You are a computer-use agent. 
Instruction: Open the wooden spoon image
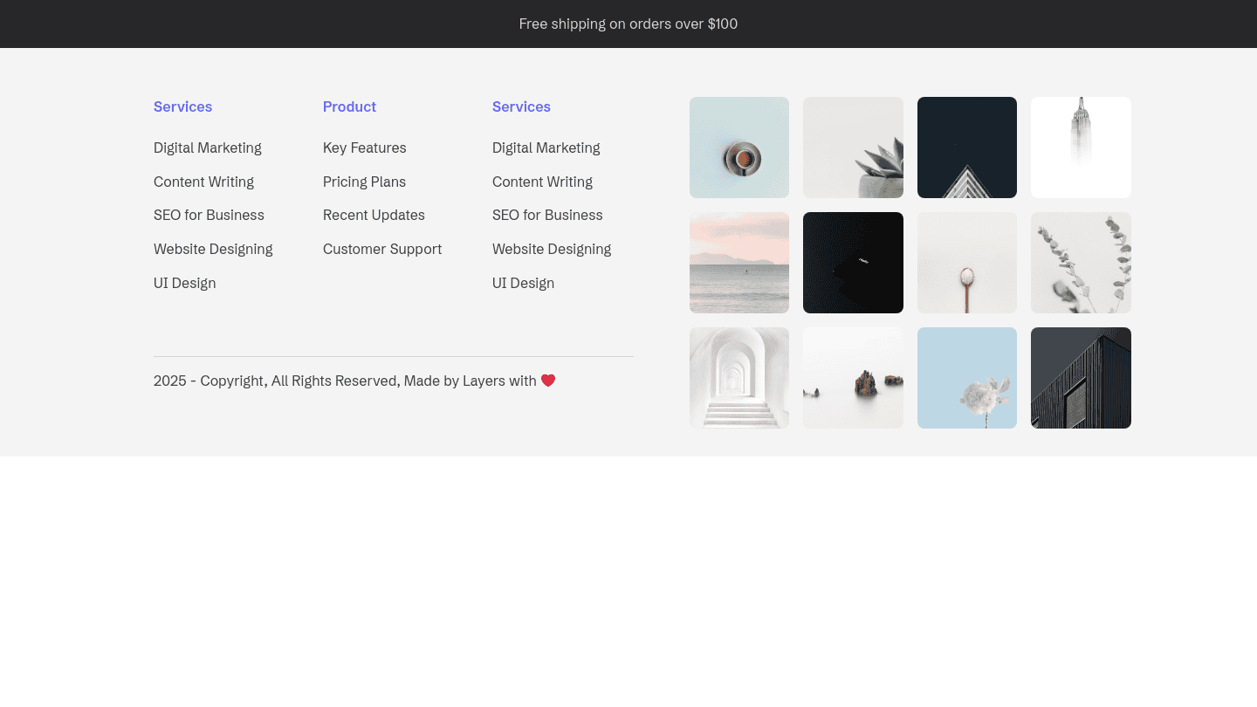(967, 263)
